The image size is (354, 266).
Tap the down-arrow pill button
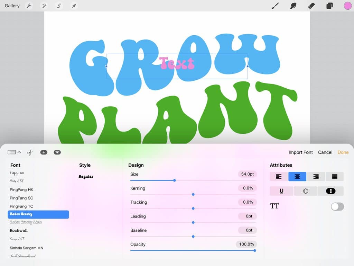pyautogui.click(x=57, y=152)
